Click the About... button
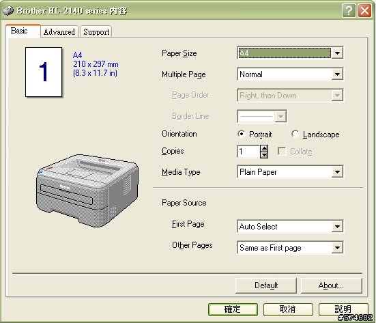Image resolution: width=376 pixels, height=323 pixels. coord(331,285)
